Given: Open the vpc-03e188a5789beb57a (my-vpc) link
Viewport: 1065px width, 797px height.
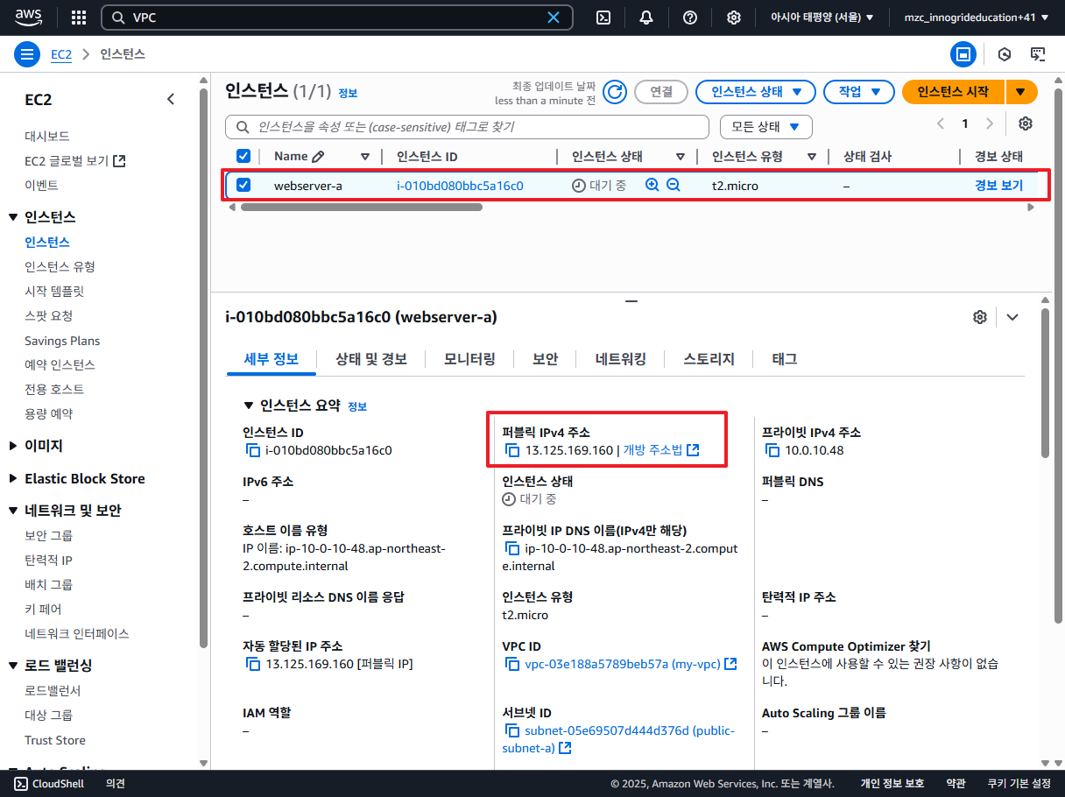Looking at the screenshot, I should pos(631,664).
